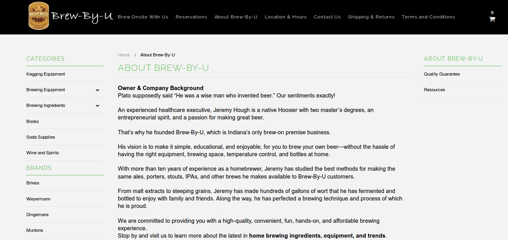Click the Home breadcrumb link
The height and width of the screenshot is (240, 508).
click(124, 55)
